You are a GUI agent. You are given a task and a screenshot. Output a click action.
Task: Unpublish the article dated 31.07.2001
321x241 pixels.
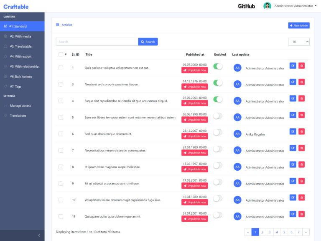[194, 219]
